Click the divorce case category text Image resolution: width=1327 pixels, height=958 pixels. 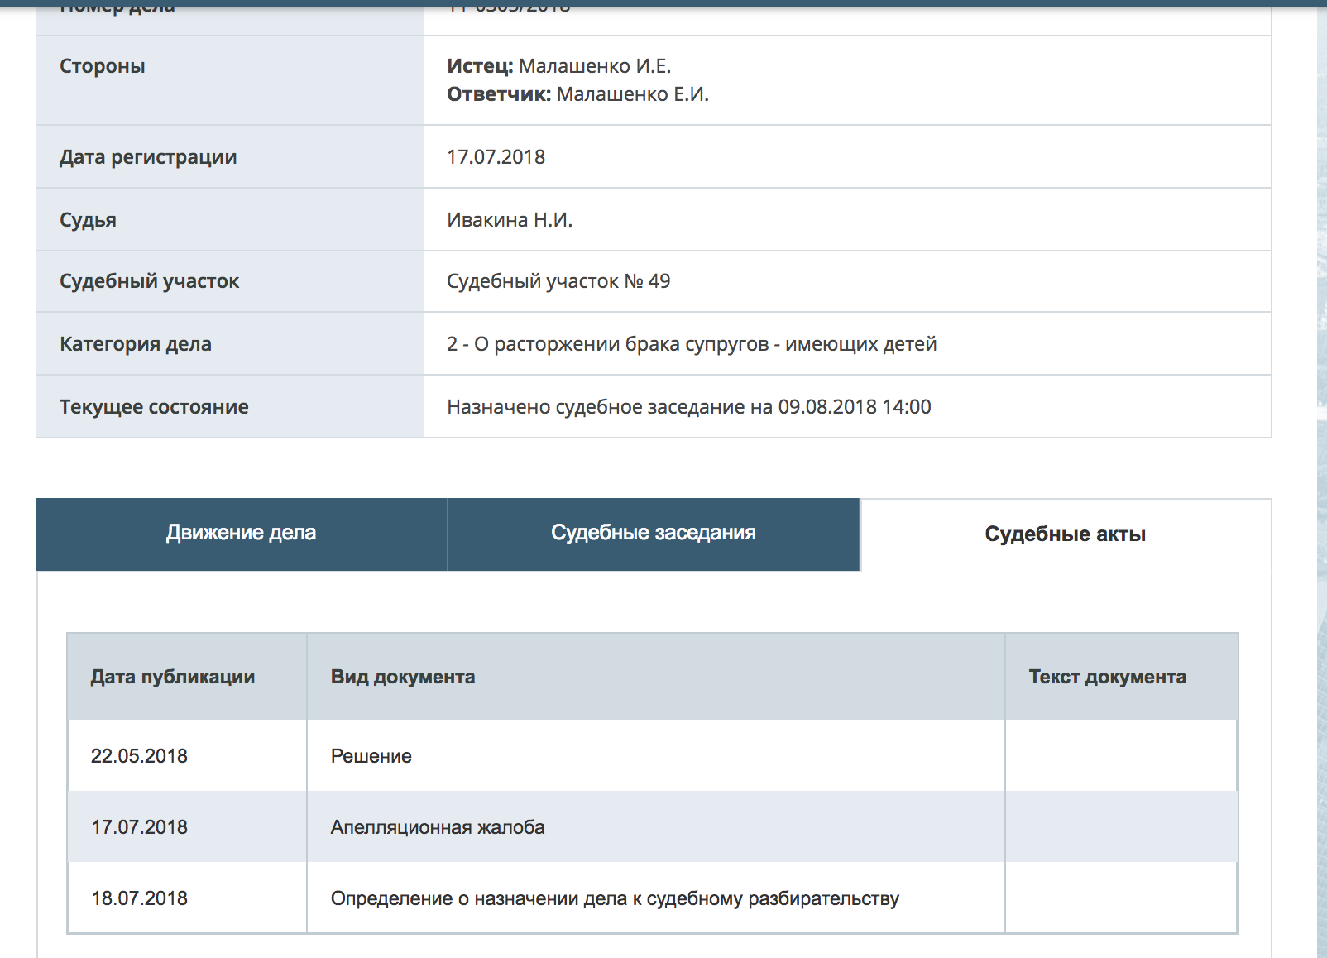(692, 344)
